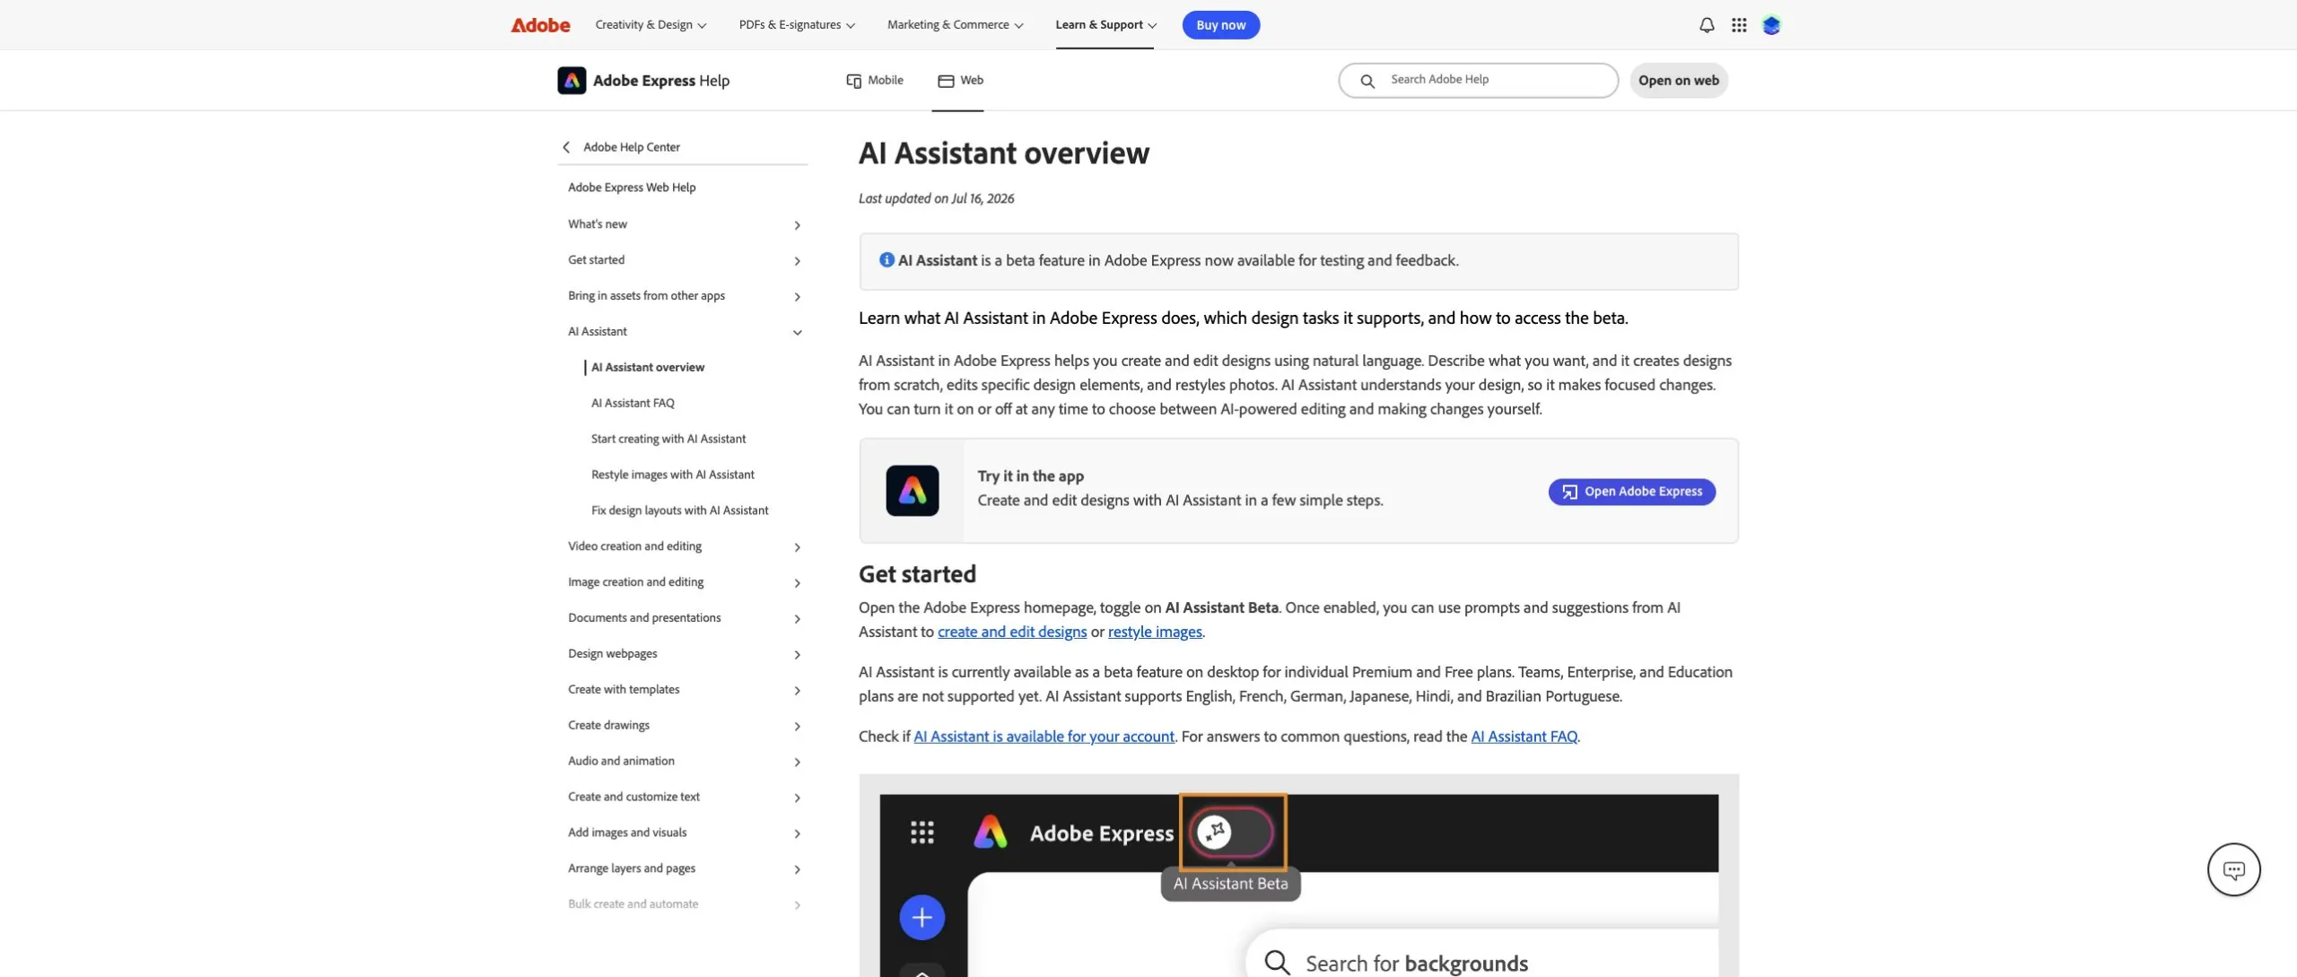Open the Learn & Support menu
The width and height of the screenshot is (2297, 977).
[x=1105, y=25]
